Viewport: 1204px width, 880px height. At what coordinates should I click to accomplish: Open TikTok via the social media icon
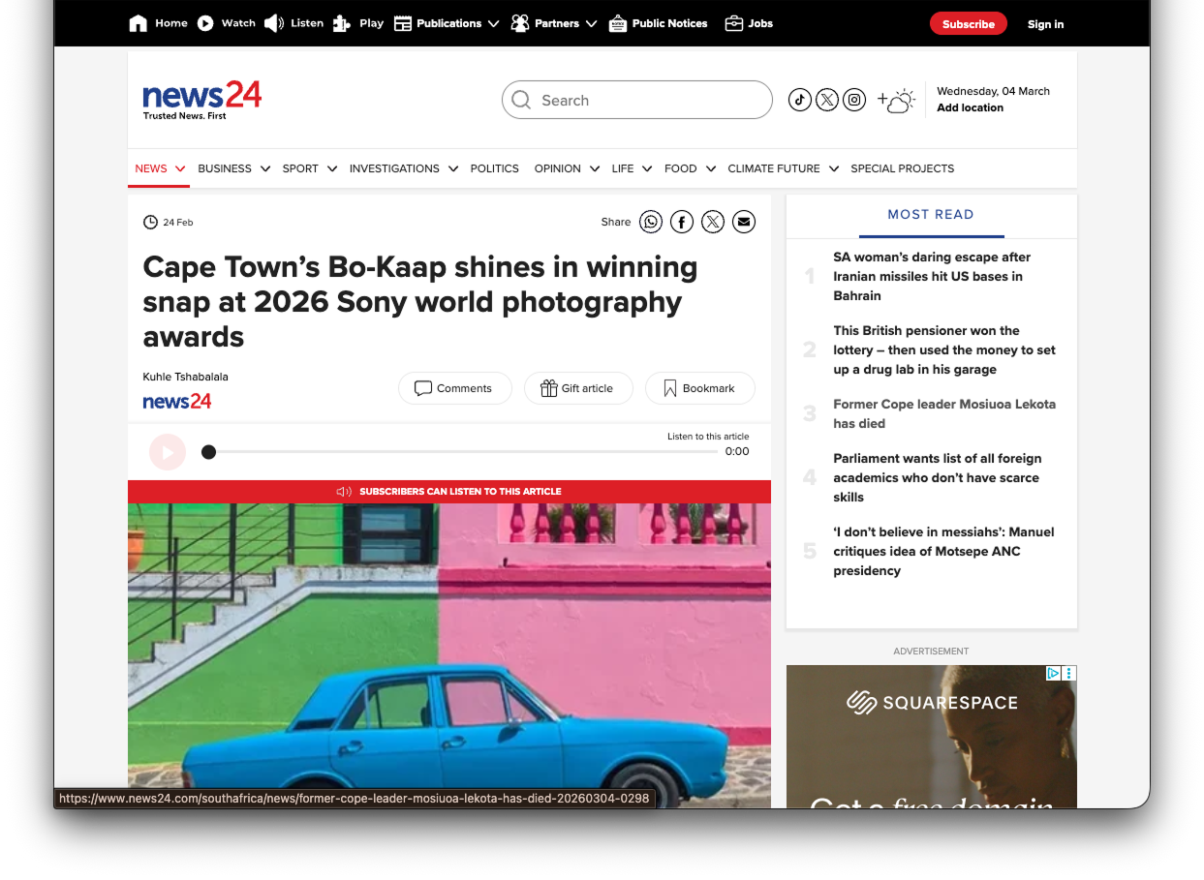tap(800, 99)
